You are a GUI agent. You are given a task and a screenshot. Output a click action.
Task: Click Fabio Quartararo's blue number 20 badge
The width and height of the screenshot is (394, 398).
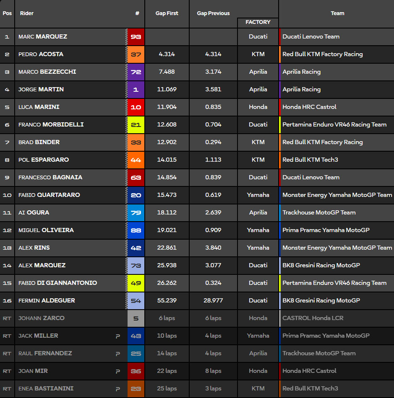point(136,195)
